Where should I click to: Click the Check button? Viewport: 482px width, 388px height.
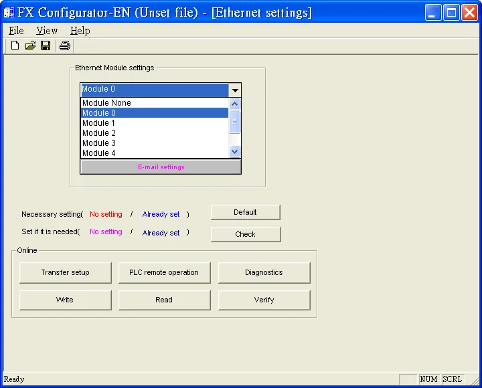246,234
